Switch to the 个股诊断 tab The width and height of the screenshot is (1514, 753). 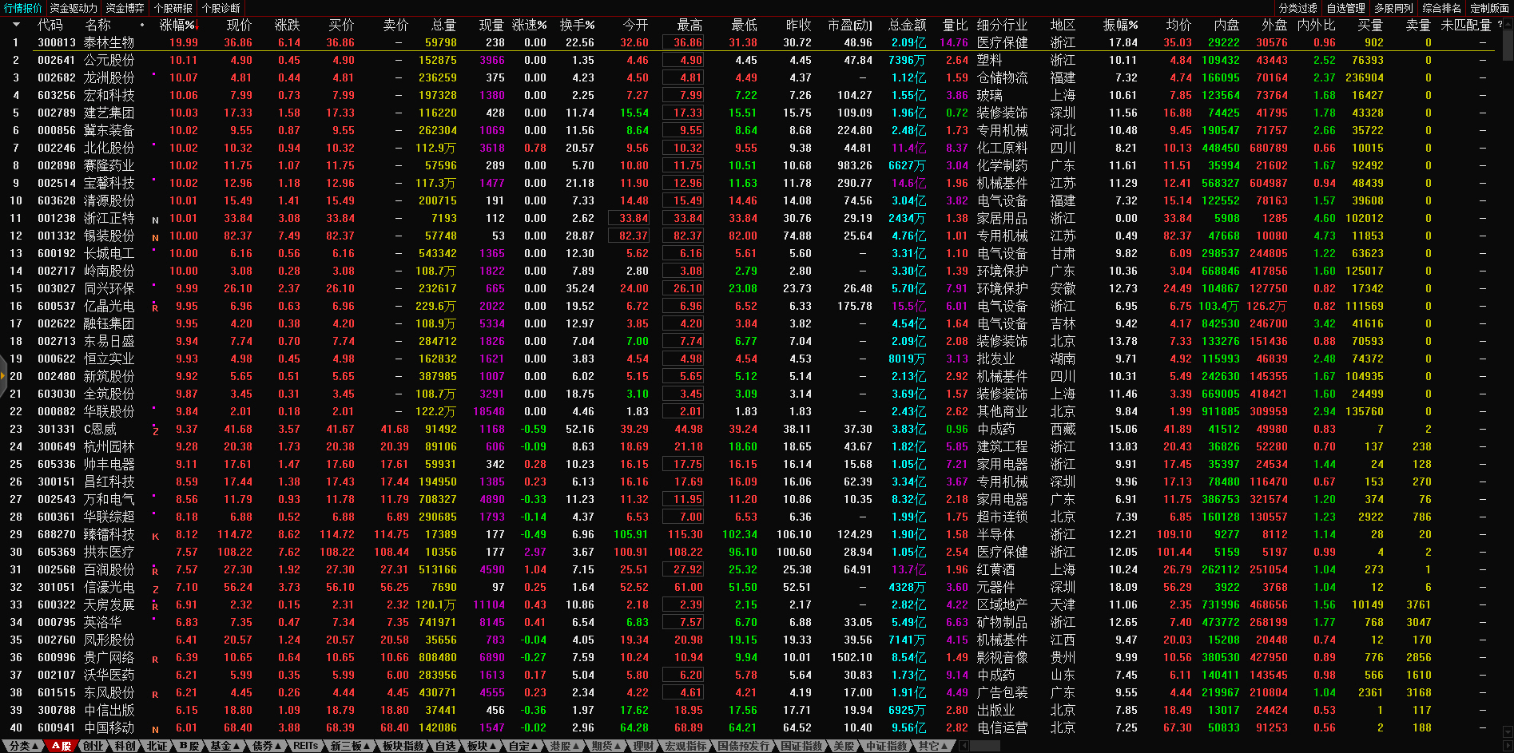pyautogui.click(x=221, y=8)
